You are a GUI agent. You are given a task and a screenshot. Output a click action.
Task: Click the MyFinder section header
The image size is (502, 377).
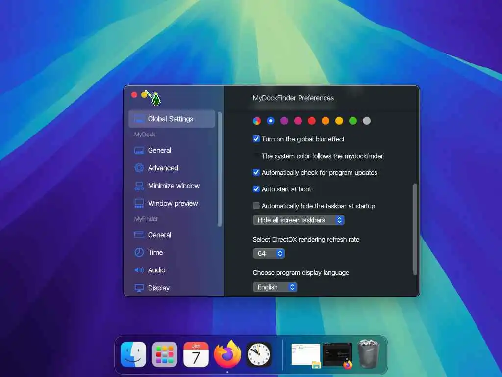click(146, 219)
